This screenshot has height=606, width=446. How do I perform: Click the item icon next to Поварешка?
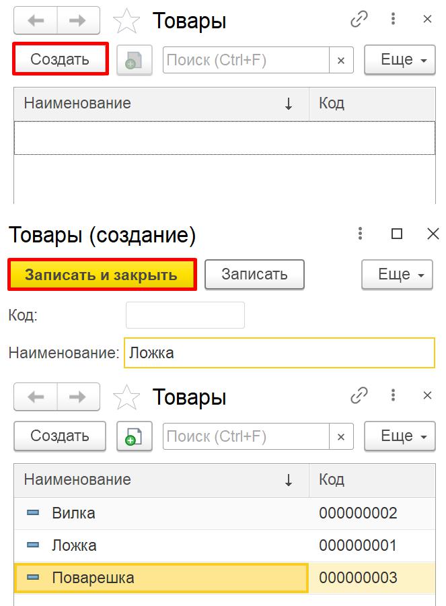pos(33,578)
